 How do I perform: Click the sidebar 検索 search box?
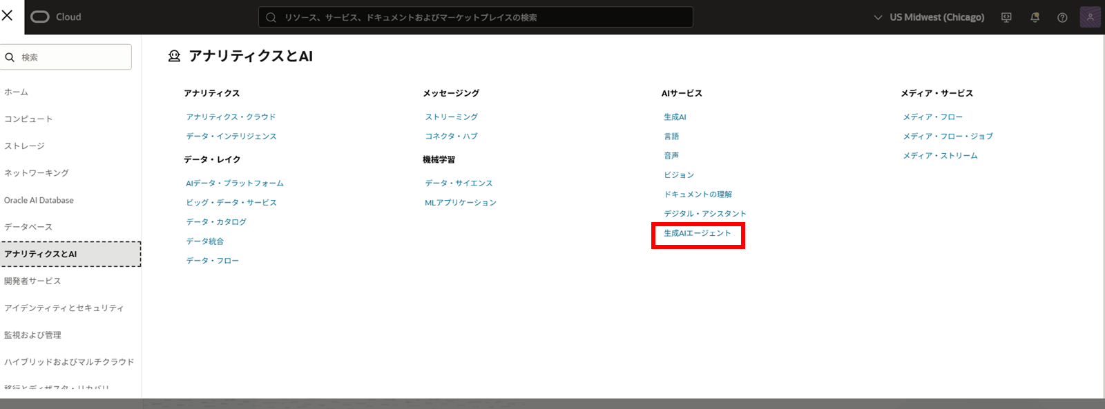pyautogui.click(x=66, y=57)
